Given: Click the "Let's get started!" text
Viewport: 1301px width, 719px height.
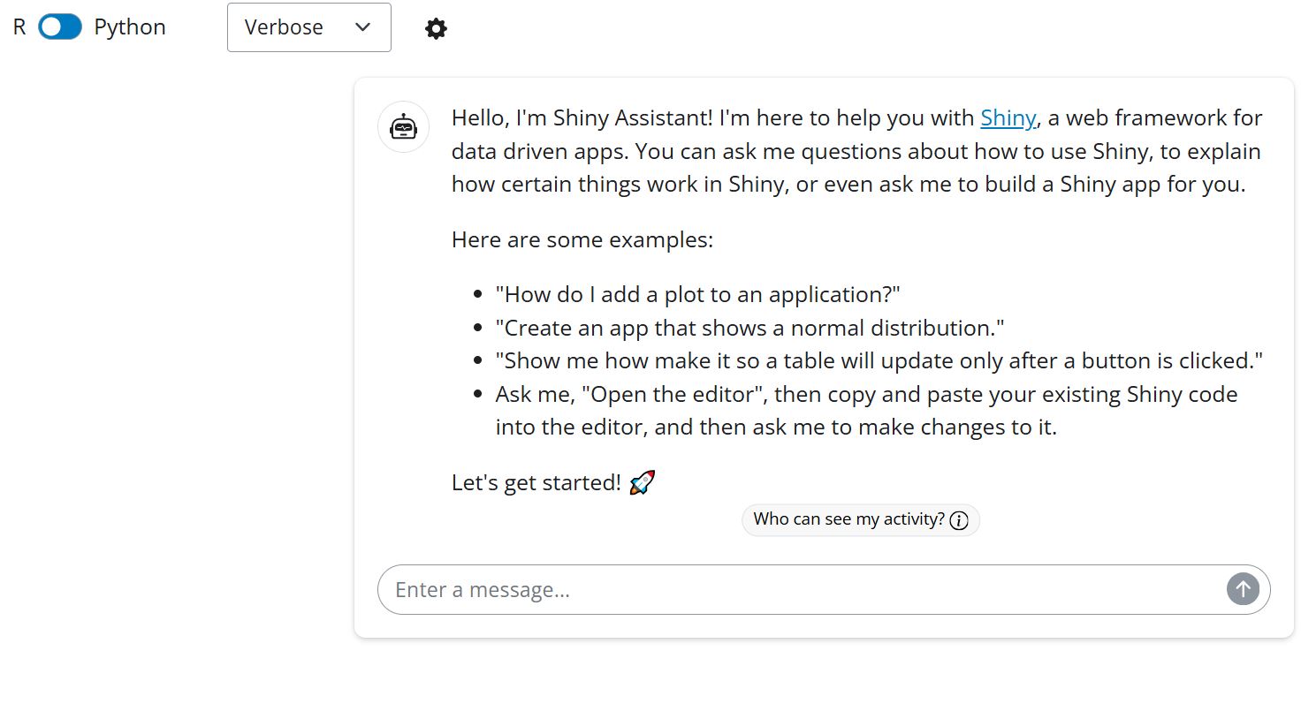Looking at the screenshot, I should (536, 482).
